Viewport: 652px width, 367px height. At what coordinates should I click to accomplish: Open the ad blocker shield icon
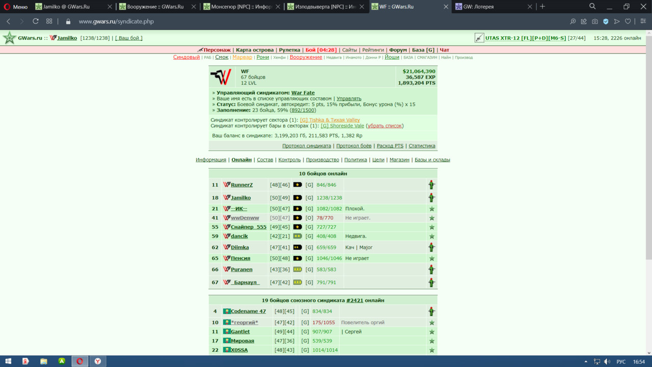606,21
